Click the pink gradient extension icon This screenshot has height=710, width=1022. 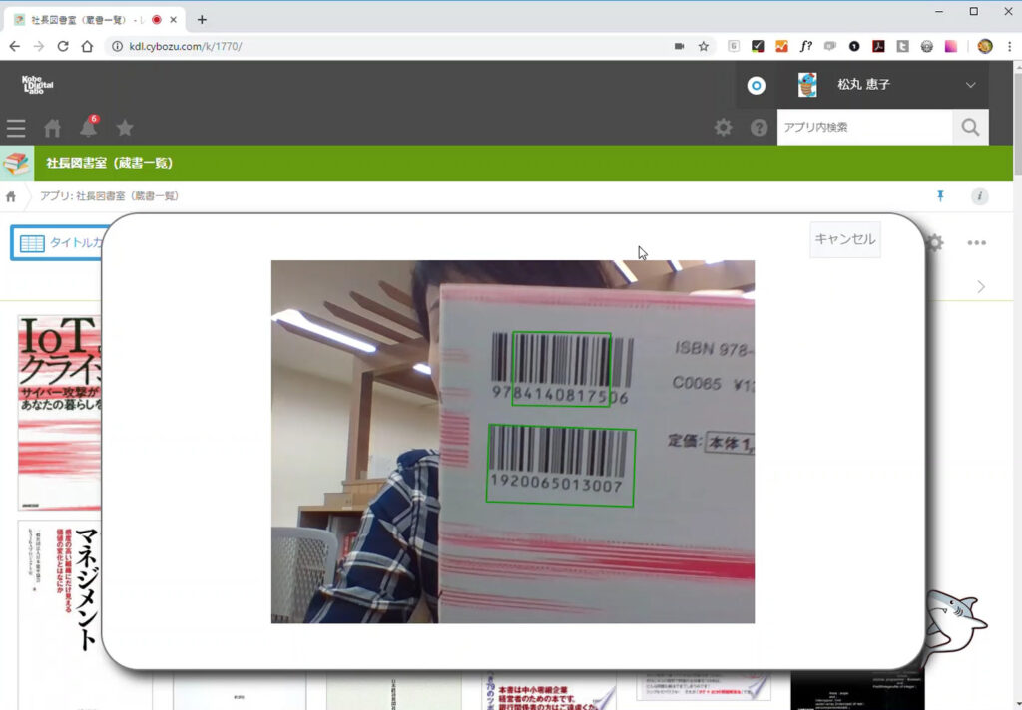951,46
